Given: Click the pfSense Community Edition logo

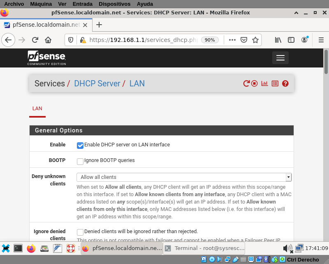Looking at the screenshot, I should (x=46, y=58).
